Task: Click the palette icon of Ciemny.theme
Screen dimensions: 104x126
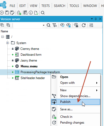Action: click(x=17, y=49)
